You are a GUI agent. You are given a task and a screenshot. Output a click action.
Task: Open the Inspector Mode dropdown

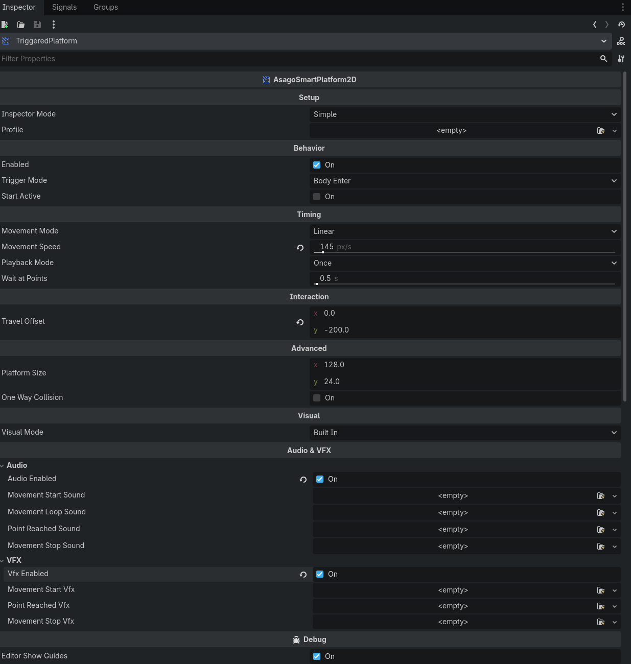click(465, 114)
